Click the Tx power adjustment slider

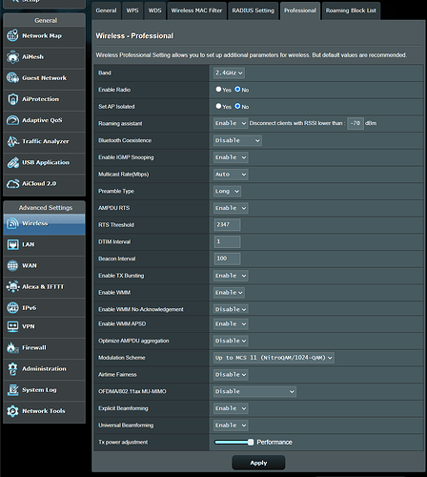click(234, 442)
